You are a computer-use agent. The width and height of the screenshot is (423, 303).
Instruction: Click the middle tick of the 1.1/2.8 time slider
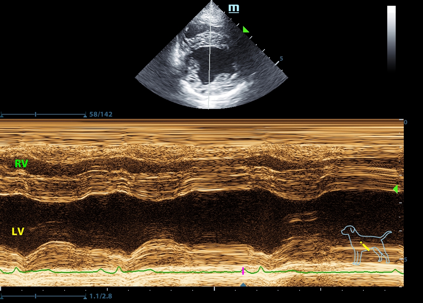coord(35,296)
